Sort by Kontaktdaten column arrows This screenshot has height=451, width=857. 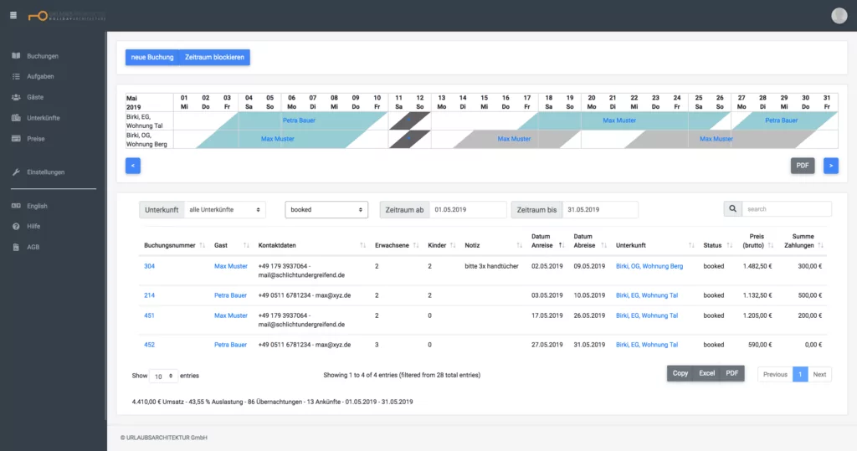363,245
